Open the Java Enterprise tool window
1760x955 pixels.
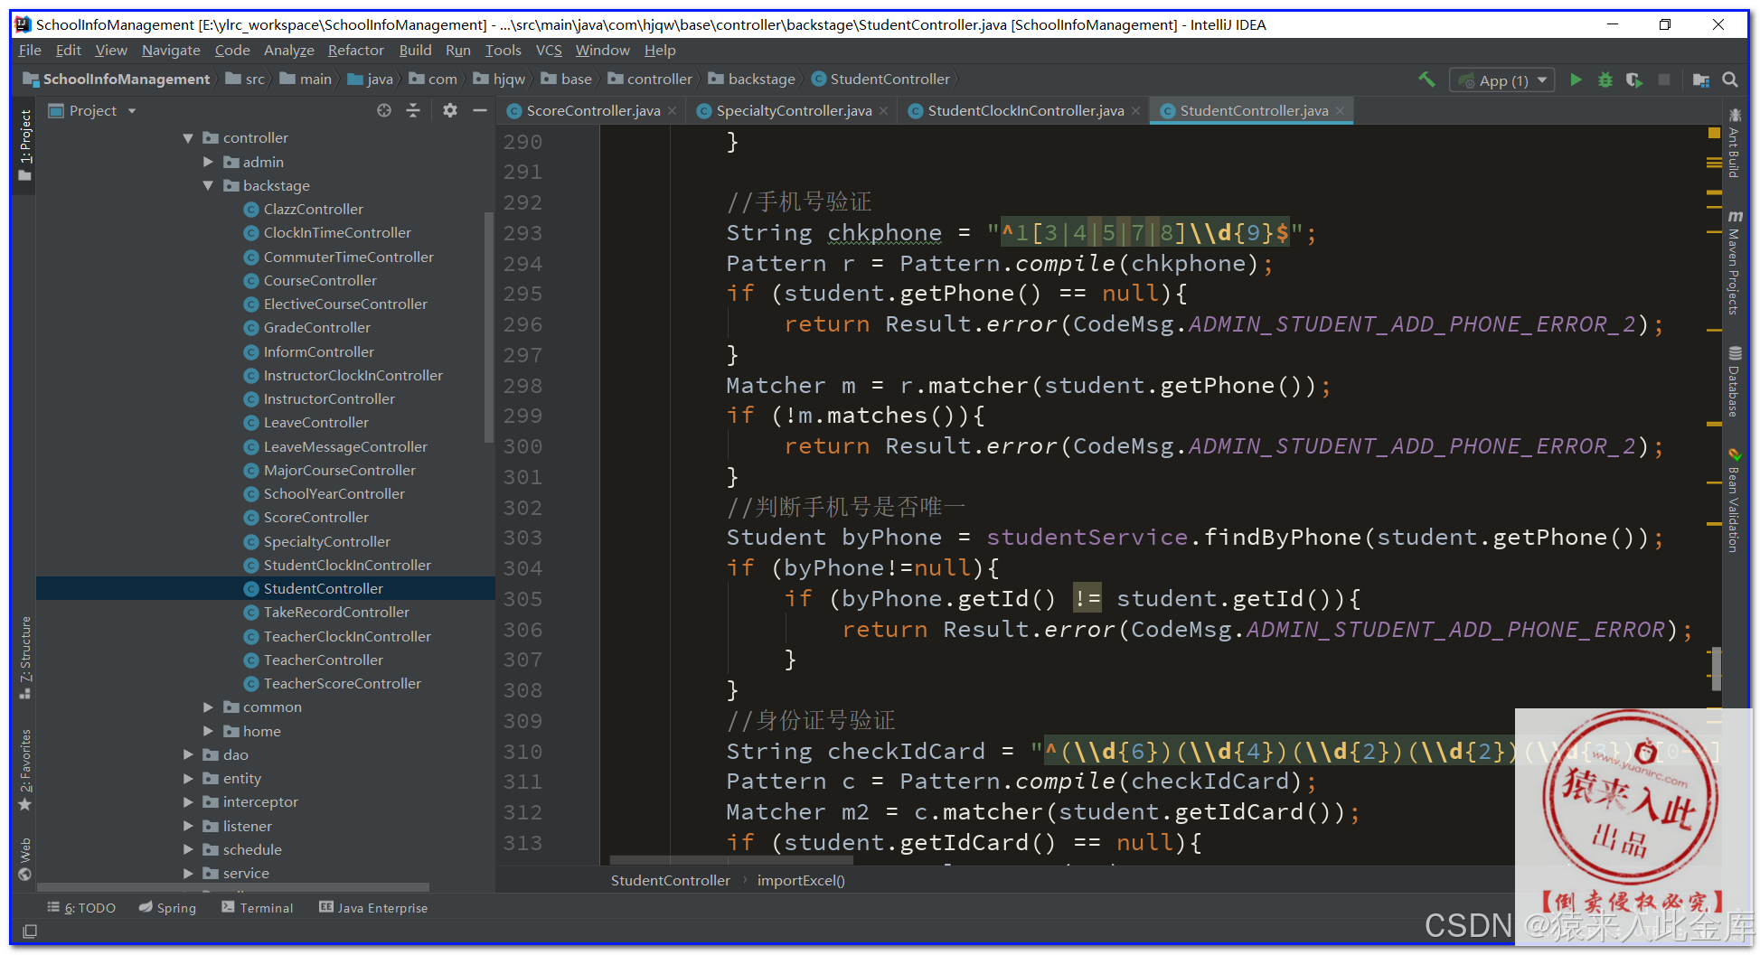[373, 908]
